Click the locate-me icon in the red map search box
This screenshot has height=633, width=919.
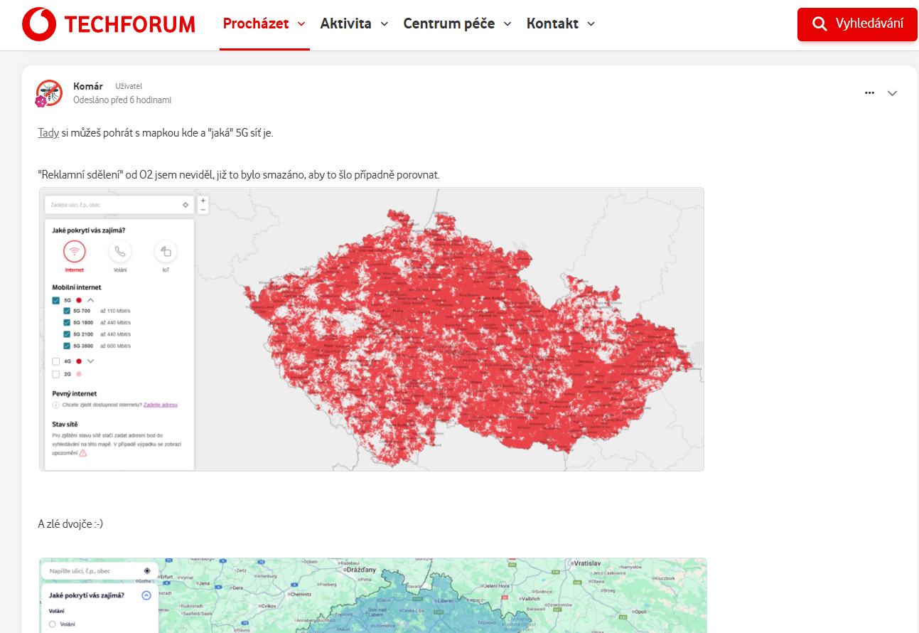pyautogui.click(x=186, y=205)
